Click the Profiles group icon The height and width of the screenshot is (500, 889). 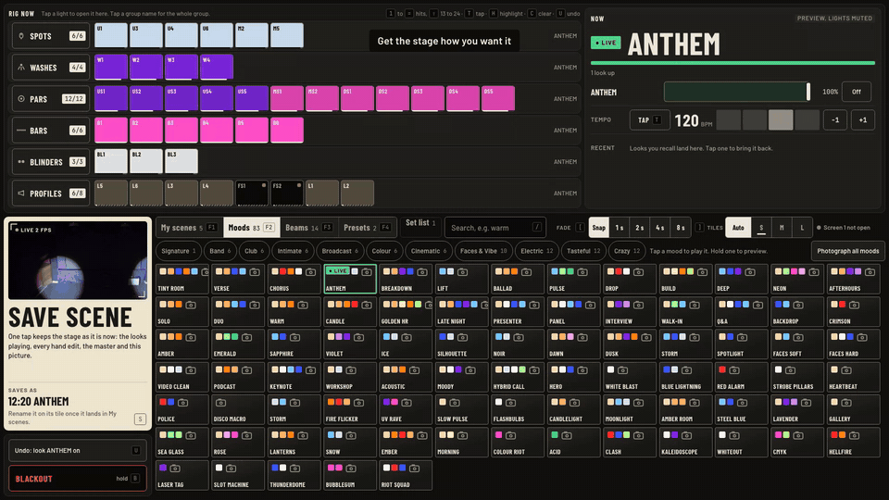point(21,194)
